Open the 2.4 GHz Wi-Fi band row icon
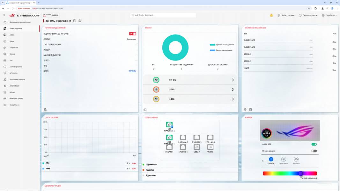This screenshot has width=340, height=191. click(156, 80)
